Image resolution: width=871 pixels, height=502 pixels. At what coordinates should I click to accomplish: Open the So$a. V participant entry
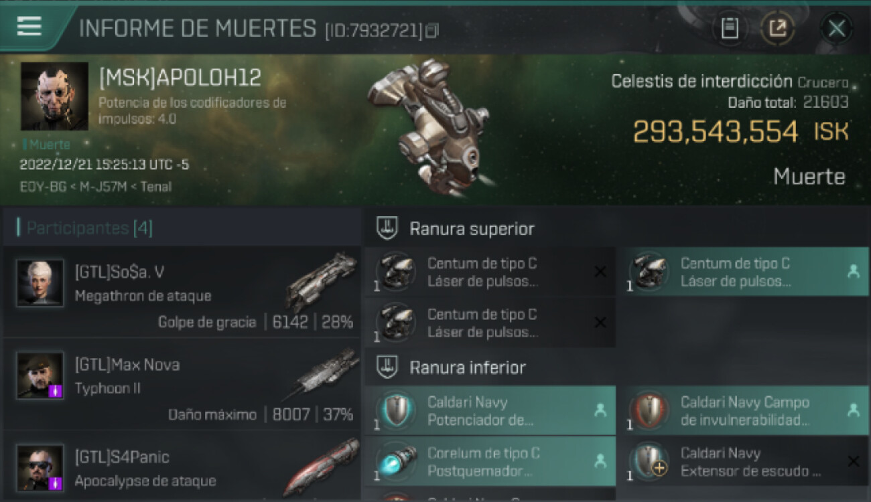point(182,291)
